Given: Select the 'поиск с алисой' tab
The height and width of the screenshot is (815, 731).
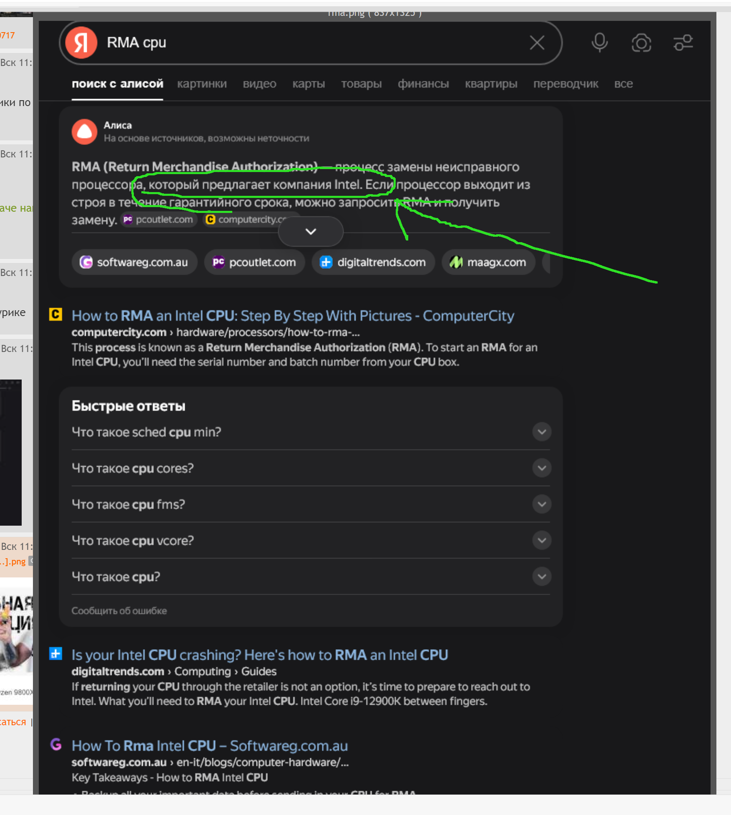Looking at the screenshot, I should [117, 84].
